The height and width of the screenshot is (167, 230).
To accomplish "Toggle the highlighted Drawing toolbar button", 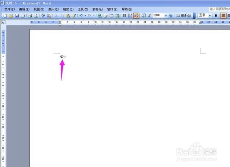I will tap(136, 16).
